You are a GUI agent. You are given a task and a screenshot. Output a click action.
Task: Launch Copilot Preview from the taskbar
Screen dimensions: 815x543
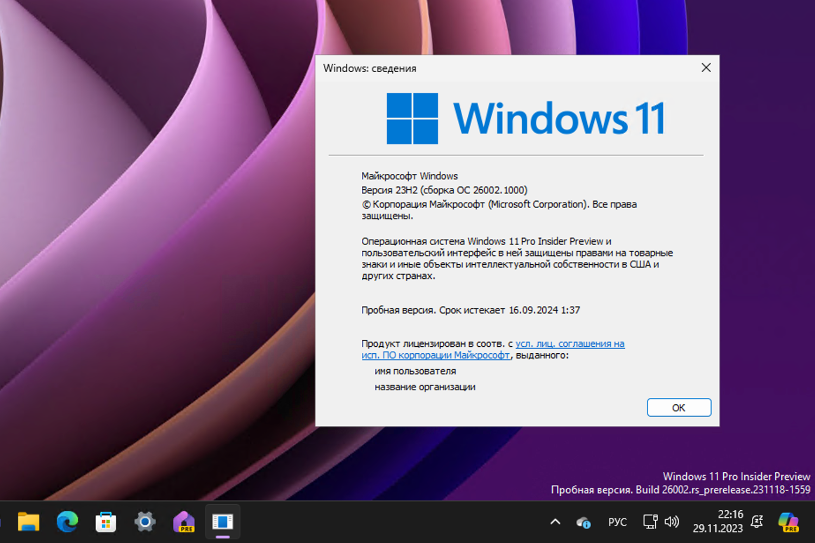(787, 522)
